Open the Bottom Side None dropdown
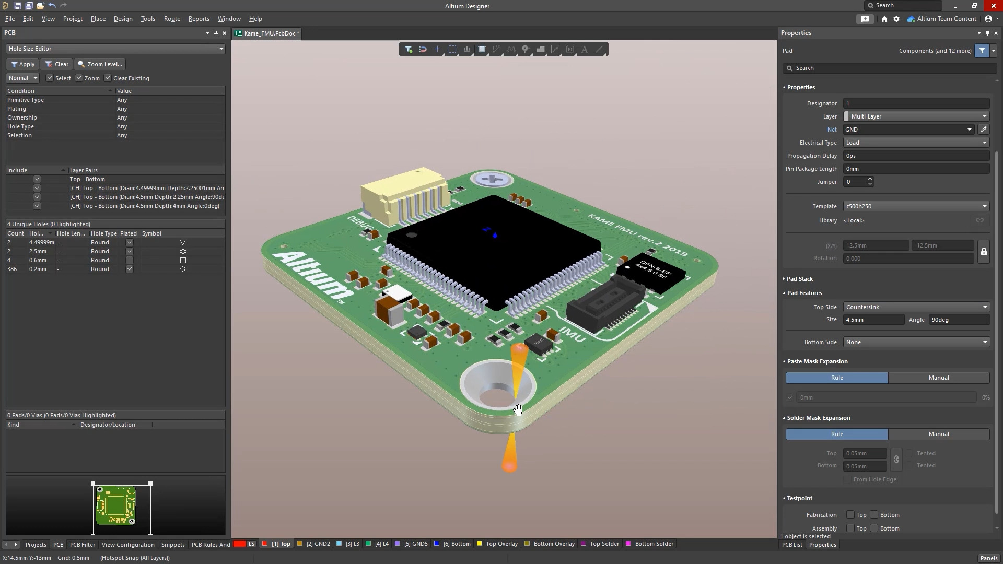Screen dimensions: 1003x564 pos(916,342)
